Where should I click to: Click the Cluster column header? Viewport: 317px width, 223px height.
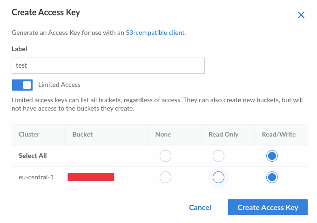29,134
